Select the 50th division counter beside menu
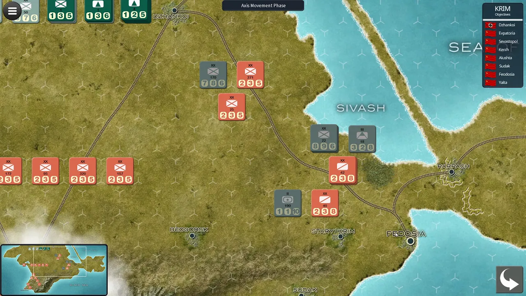Image resolution: width=526 pixels, height=296 pixels. pos(28,11)
